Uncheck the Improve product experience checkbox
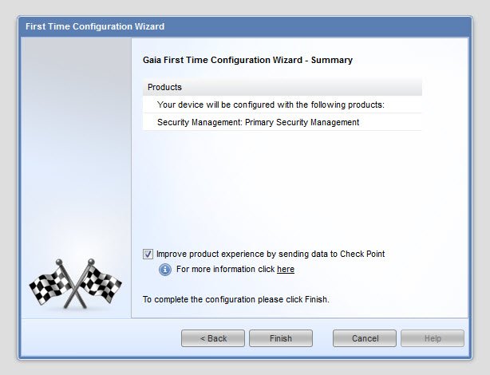 148,254
